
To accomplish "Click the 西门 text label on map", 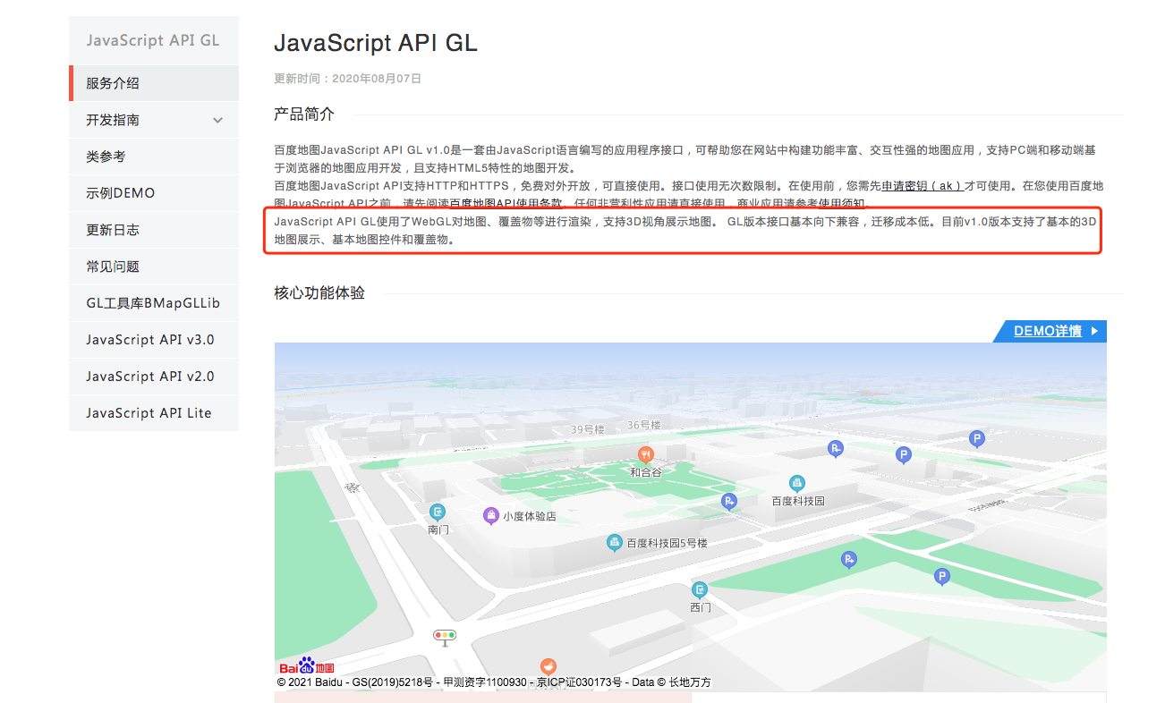I will tap(701, 607).
